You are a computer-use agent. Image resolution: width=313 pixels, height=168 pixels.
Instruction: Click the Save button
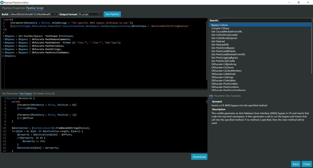[295, 164]
